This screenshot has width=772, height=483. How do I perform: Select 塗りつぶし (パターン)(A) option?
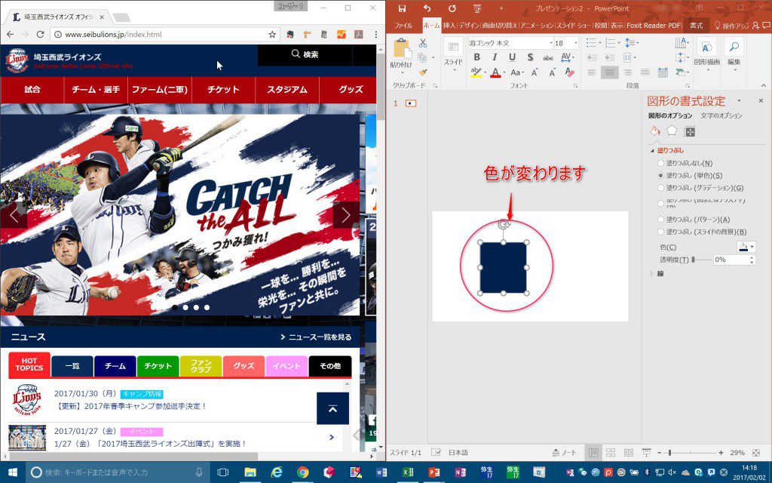click(x=660, y=220)
